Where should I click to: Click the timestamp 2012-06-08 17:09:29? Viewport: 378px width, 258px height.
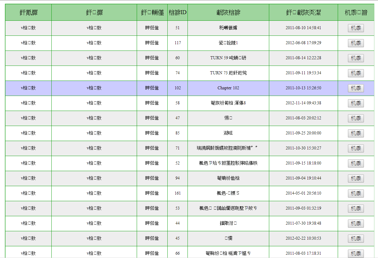(303, 43)
